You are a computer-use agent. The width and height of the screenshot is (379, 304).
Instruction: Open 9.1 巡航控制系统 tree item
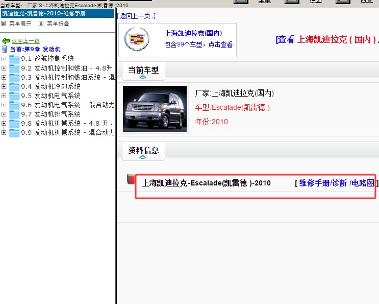(x=47, y=59)
